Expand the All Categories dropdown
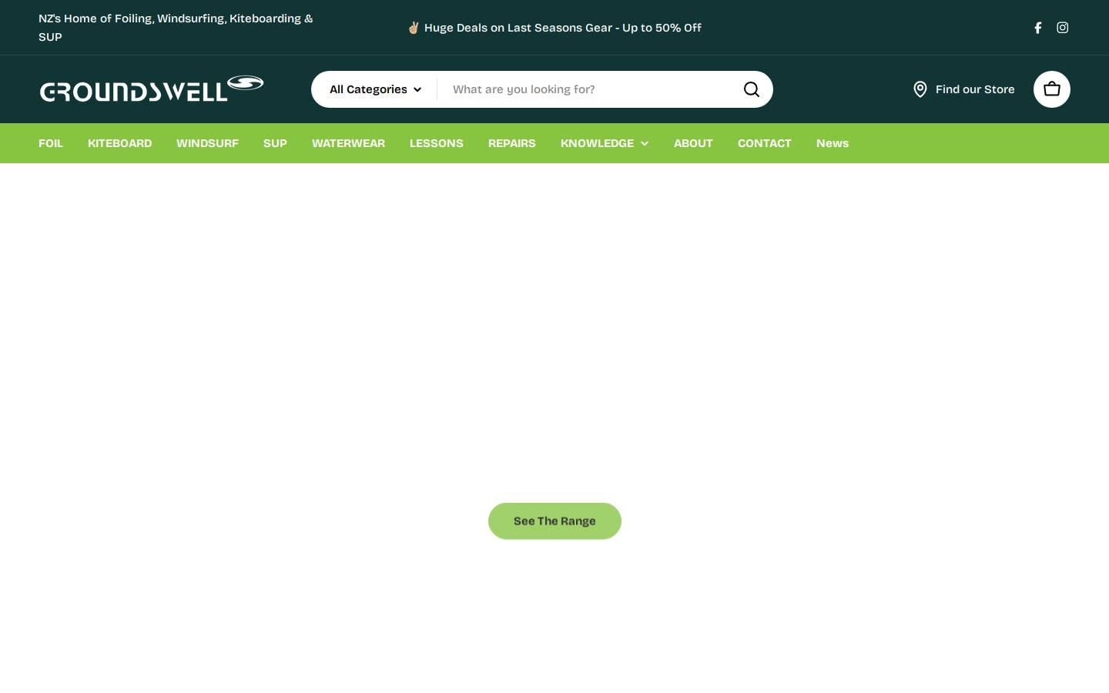Image resolution: width=1109 pixels, height=693 pixels. pyautogui.click(x=375, y=89)
